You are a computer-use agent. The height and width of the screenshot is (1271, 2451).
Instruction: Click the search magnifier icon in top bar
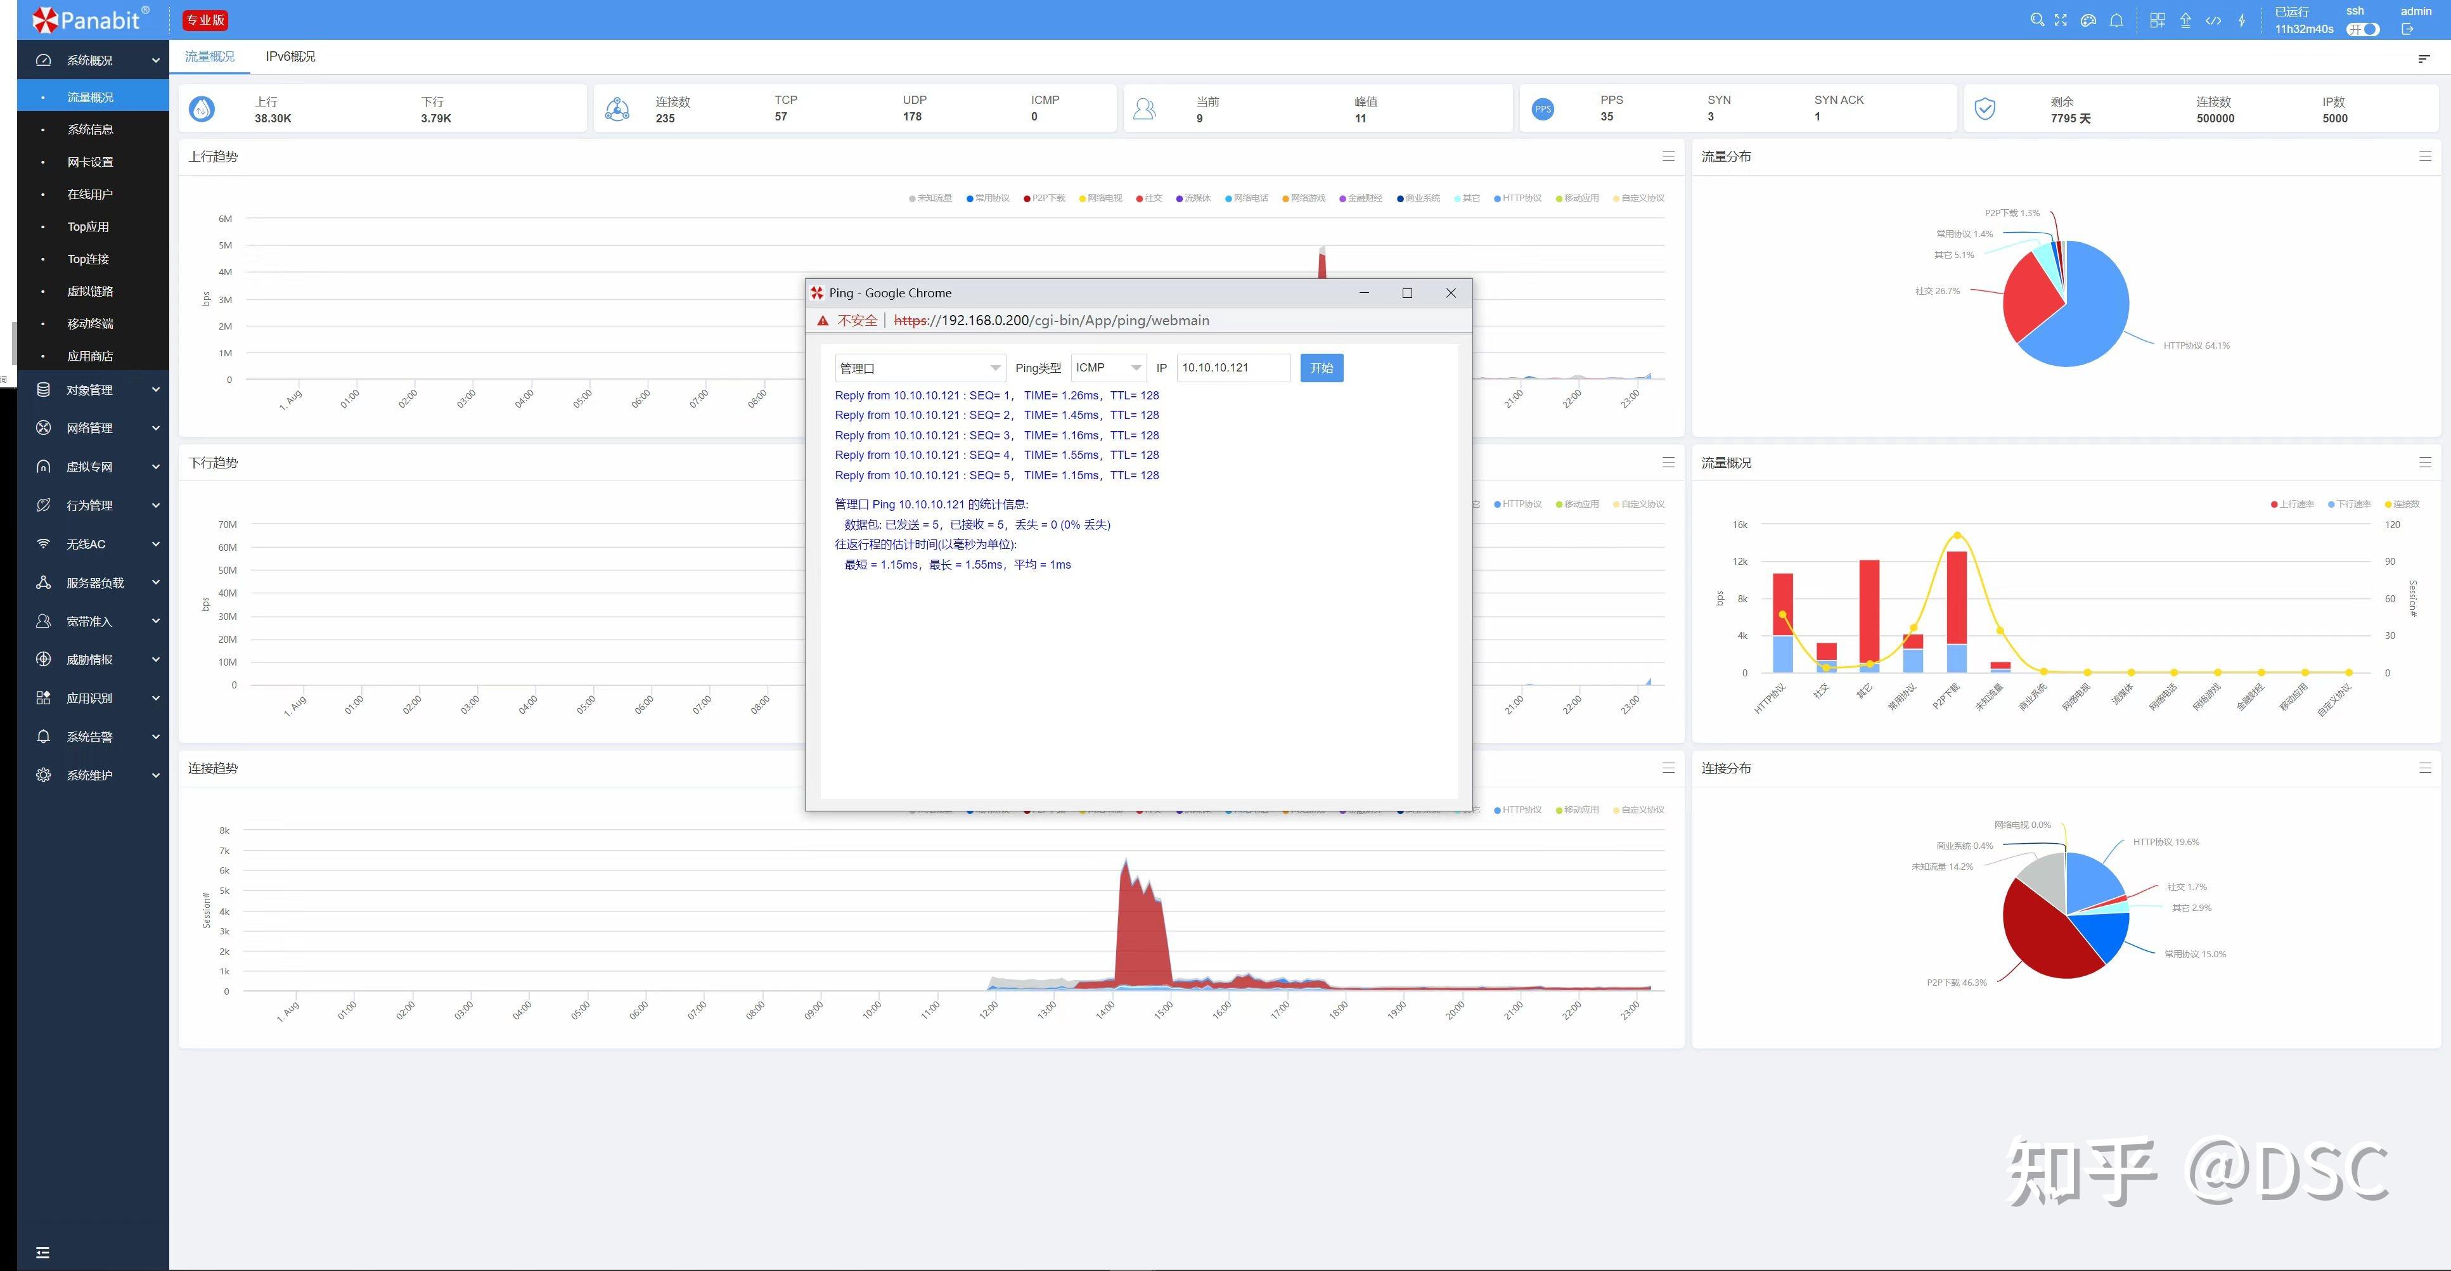click(x=2037, y=20)
